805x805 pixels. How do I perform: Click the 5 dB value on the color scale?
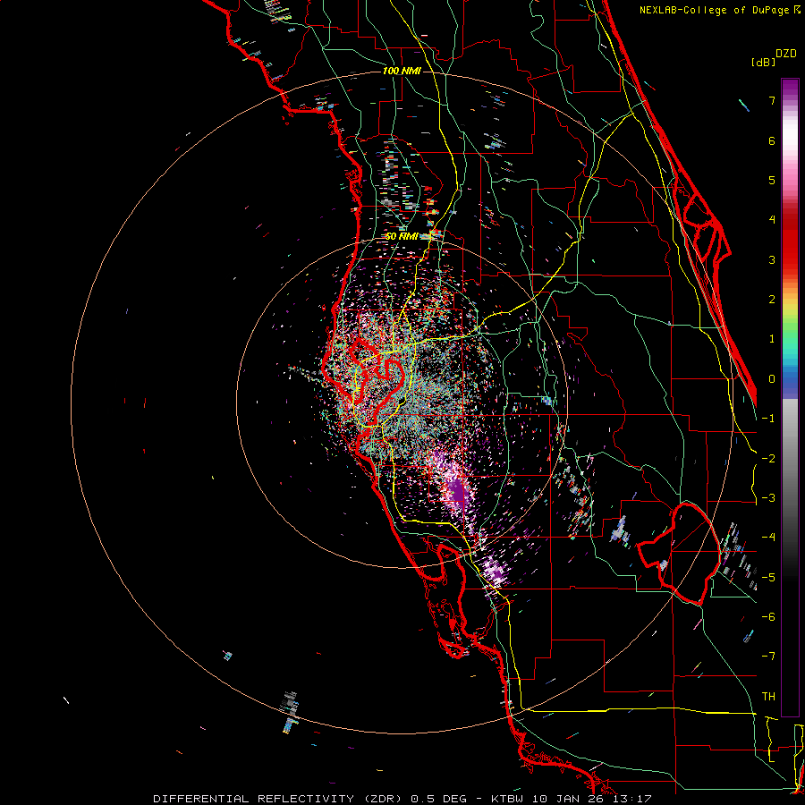[772, 180]
